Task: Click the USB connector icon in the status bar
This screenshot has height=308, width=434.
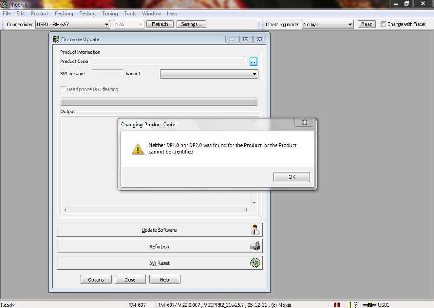Action: [x=369, y=305]
